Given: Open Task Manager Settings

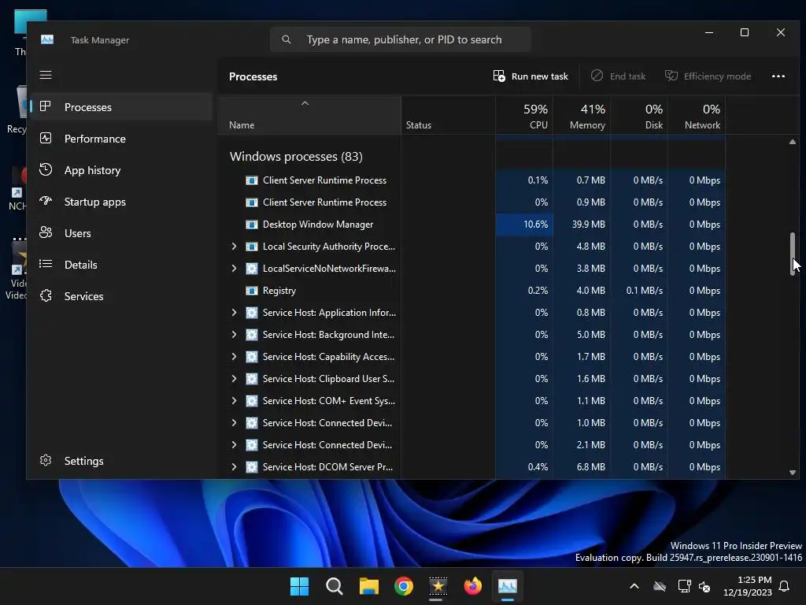Looking at the screenshot, I should coord(121,460).
